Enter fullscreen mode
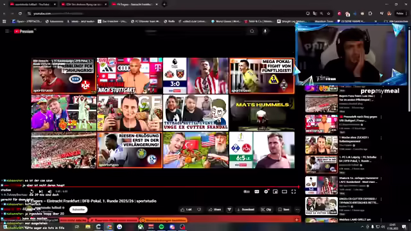411x231 pixels. point(293,192)
